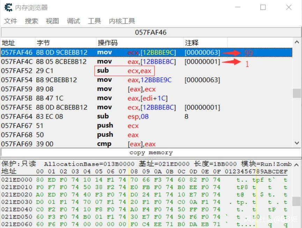Open the 工具 menu
This screenshot has width=302, height=228.
(94, 21)
